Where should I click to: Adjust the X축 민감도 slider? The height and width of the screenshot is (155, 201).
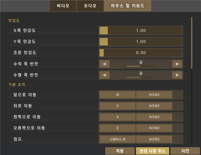141,31
